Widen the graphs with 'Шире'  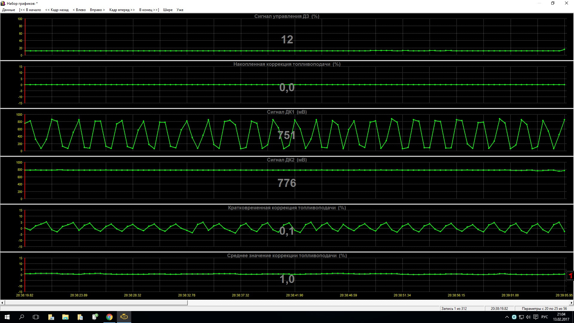click(168, 10)
